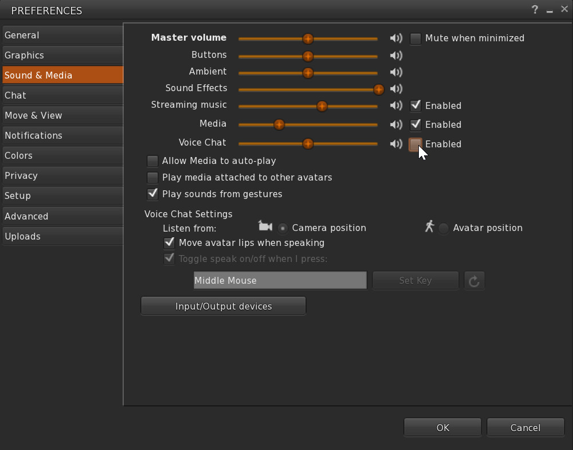Mute the Voice Chat speaker icon
Image resolution: width=573 pixels, height=450 pixels.
[395, 144]
